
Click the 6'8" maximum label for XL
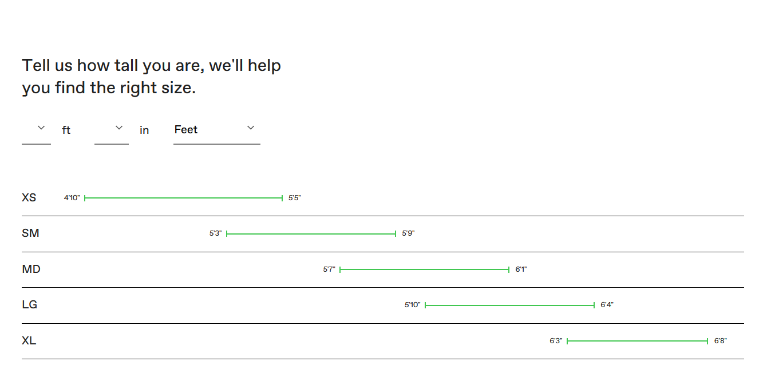(721, 341)
